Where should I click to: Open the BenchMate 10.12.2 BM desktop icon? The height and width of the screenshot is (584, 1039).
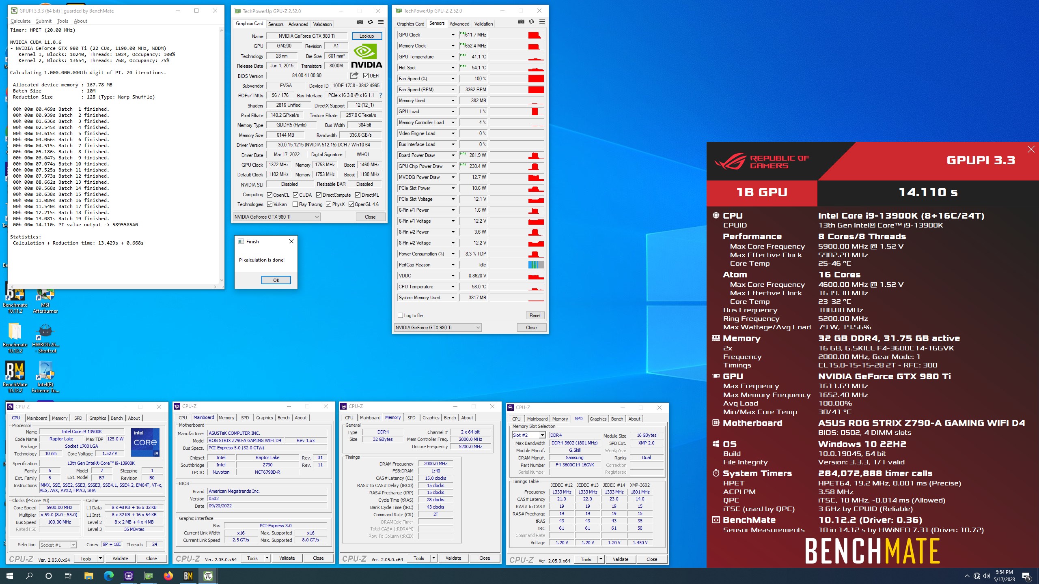coord(15,377)
